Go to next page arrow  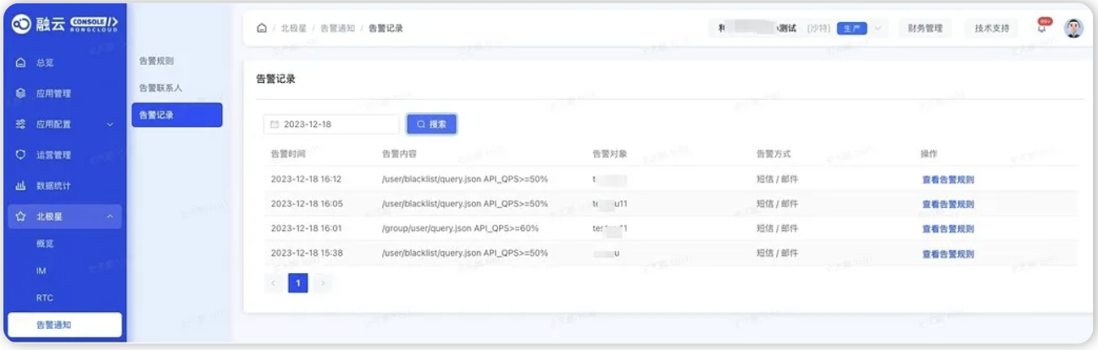(322, 283)
